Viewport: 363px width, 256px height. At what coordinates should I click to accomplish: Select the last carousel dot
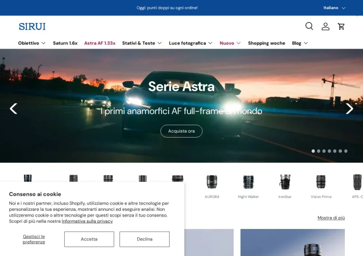346,151
